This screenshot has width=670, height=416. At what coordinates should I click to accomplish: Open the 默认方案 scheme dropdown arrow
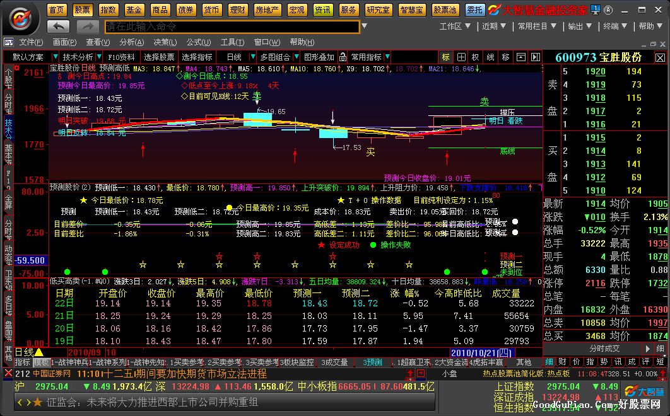click(x=55, y=57)
